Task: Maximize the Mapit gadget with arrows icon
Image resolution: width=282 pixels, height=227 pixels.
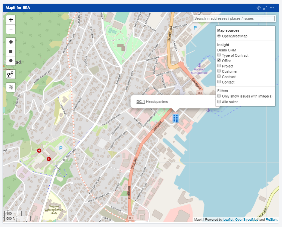Action: pos(265,8)
